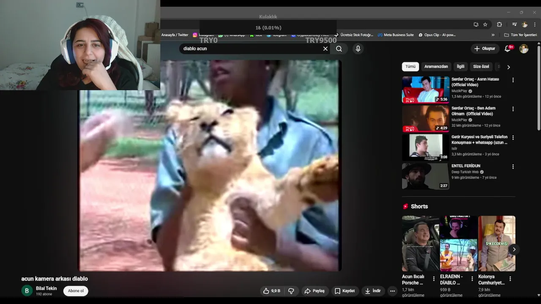Open options for Acun Ilıcalı Porsche short
541x304 pixels.
(434, 279)
